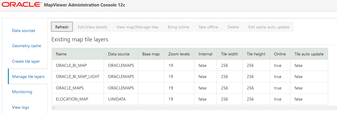
Task: Click the Name column header
Action: [x=61, y=54]
